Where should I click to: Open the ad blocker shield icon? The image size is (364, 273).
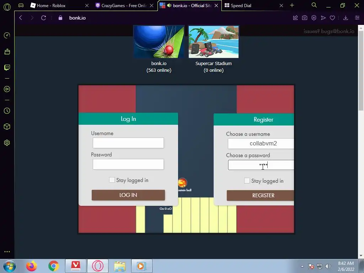point(314,18)
